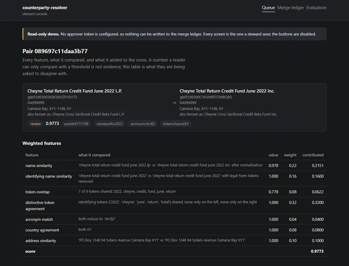Click the weight 0.22 cell

coord(293,166)
